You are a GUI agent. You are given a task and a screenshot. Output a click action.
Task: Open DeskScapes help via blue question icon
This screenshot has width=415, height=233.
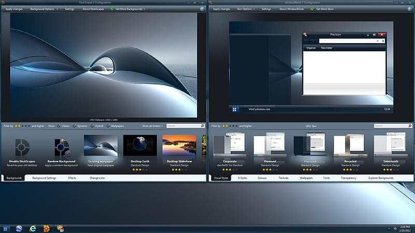tap(202, 9)
